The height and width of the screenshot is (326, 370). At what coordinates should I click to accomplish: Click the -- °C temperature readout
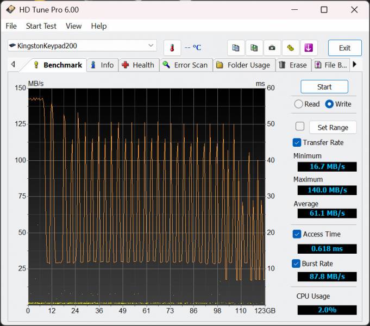(192, 48)
